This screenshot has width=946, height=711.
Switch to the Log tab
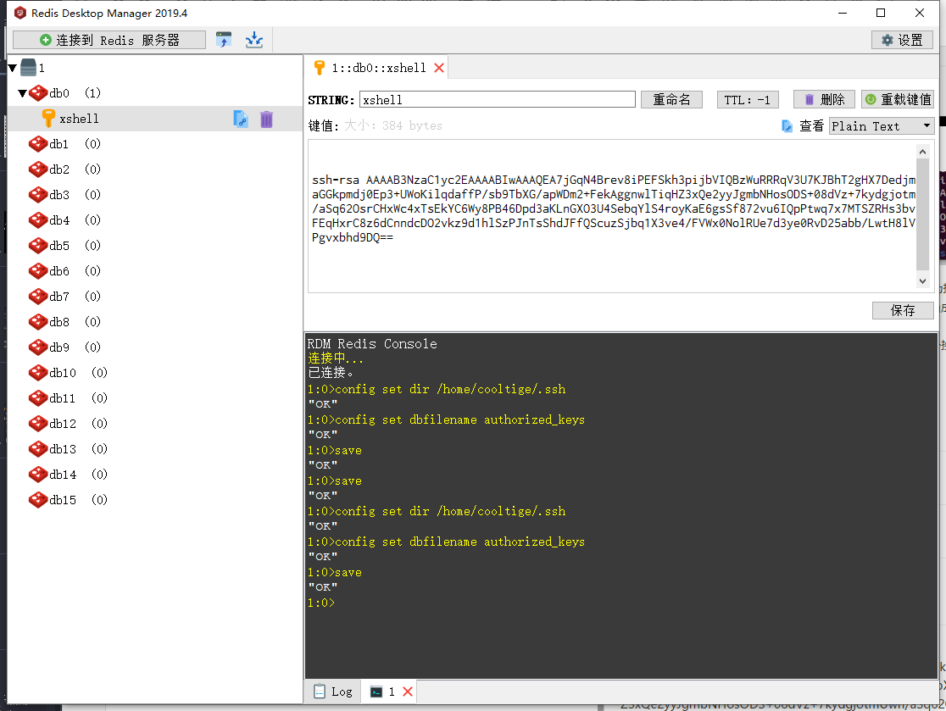333,692
